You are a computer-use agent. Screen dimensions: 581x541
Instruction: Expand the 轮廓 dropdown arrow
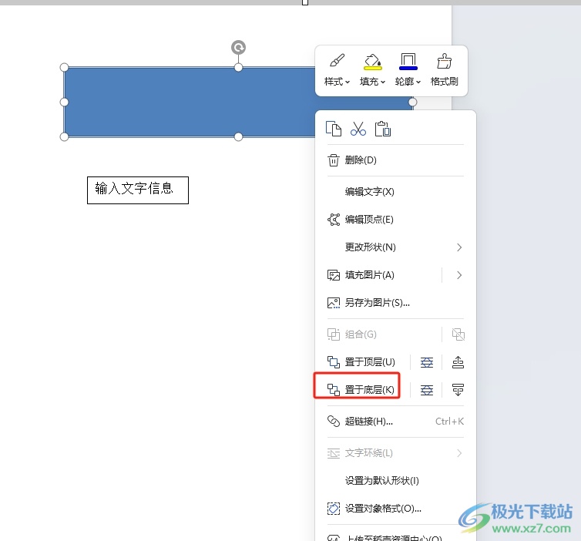pos(418,82)
